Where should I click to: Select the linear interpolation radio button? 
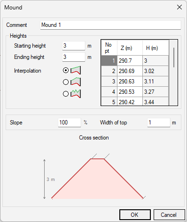[x=66, y=70]
